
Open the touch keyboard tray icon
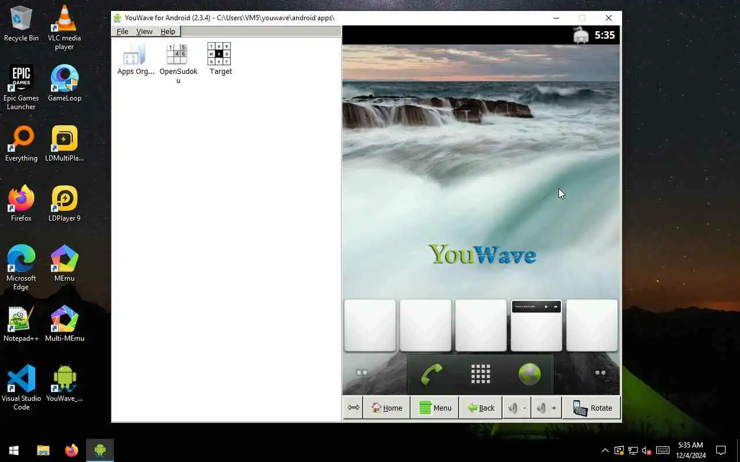pos(663,450)
